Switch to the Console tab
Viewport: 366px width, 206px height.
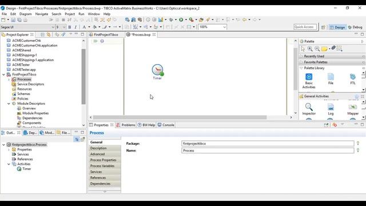pyautogui.click(x=166, y=125)
